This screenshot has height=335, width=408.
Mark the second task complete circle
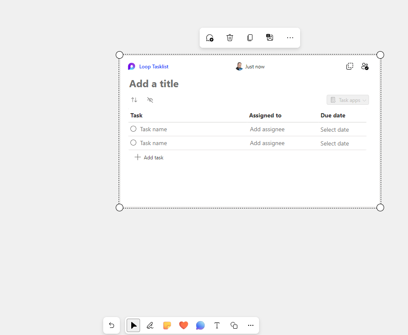133,143
